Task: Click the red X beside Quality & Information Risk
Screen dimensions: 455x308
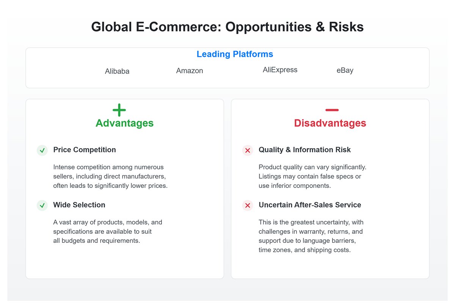Action: 248,150
